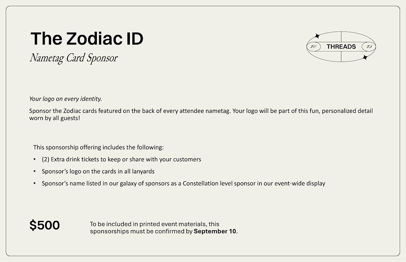Click the lower-right sparkle star on logo

pos(365,57)
